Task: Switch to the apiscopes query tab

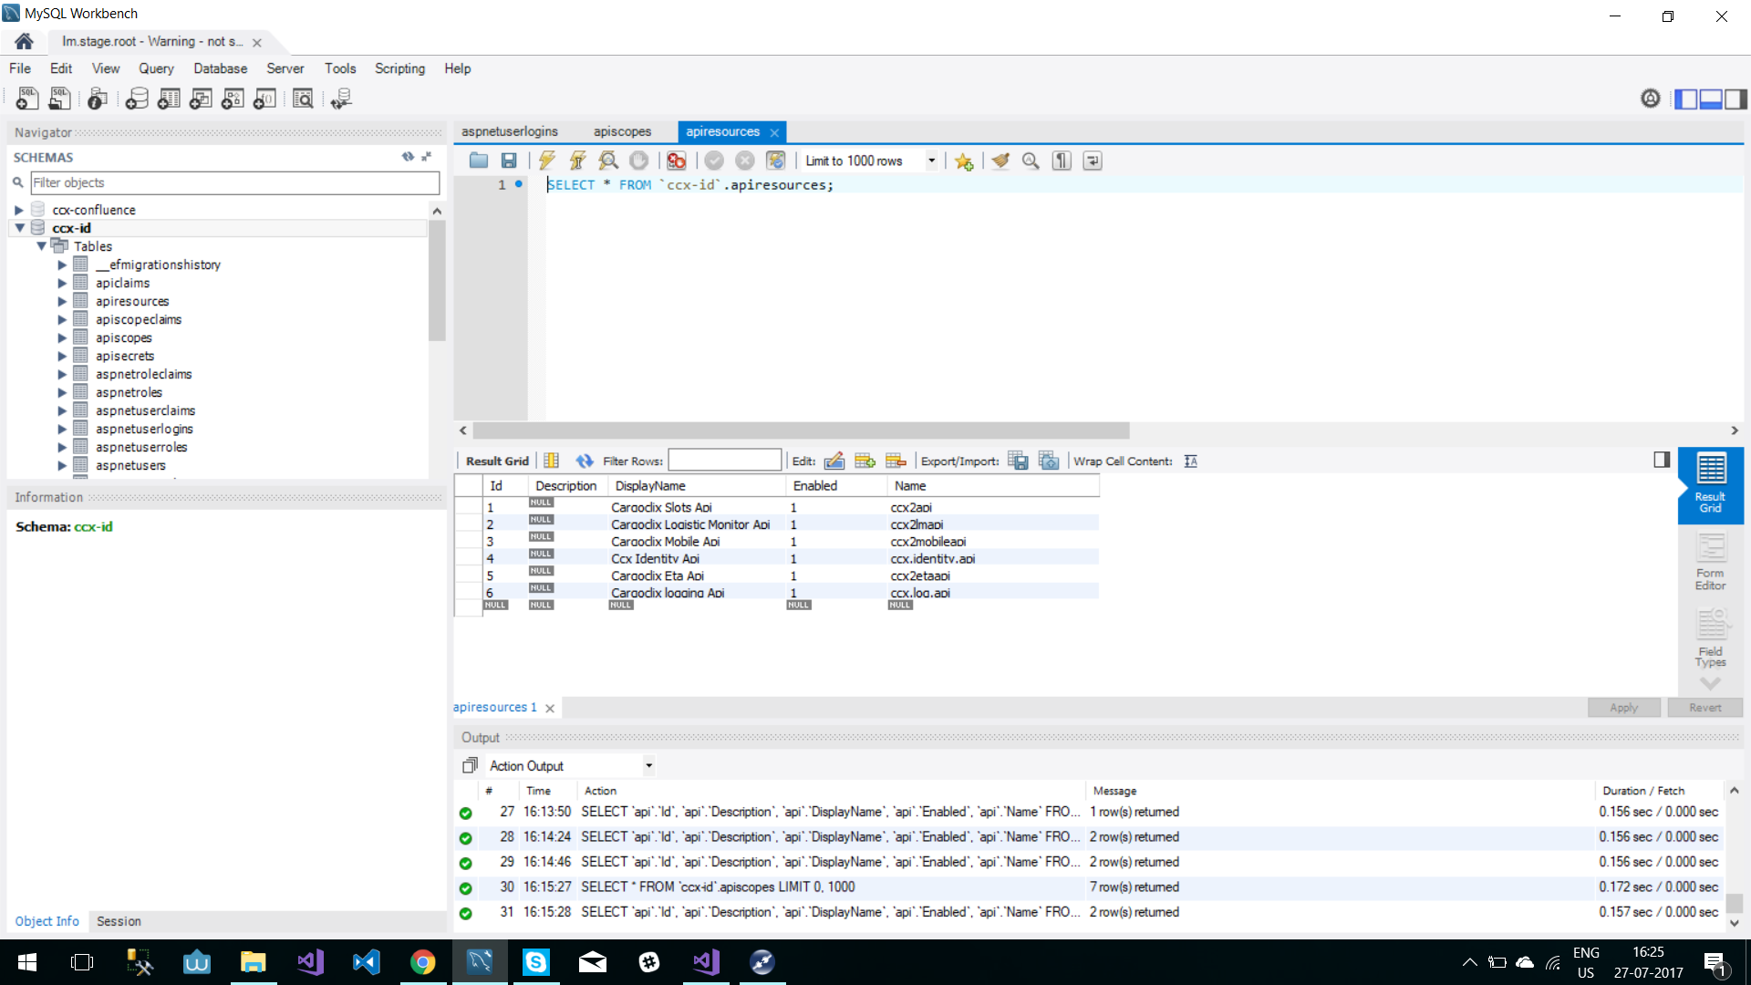Action: tap(622, 131)
